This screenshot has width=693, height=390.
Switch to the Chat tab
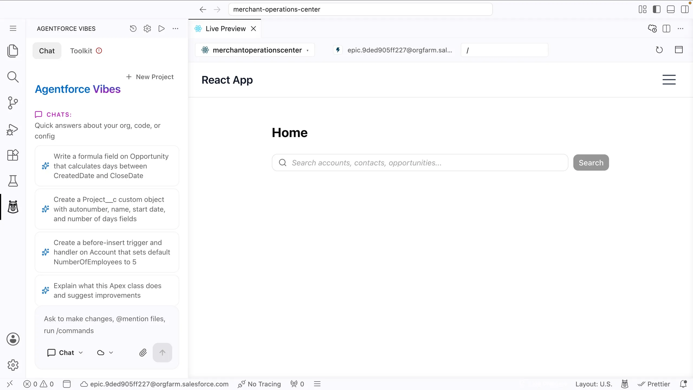pos(47,51)
